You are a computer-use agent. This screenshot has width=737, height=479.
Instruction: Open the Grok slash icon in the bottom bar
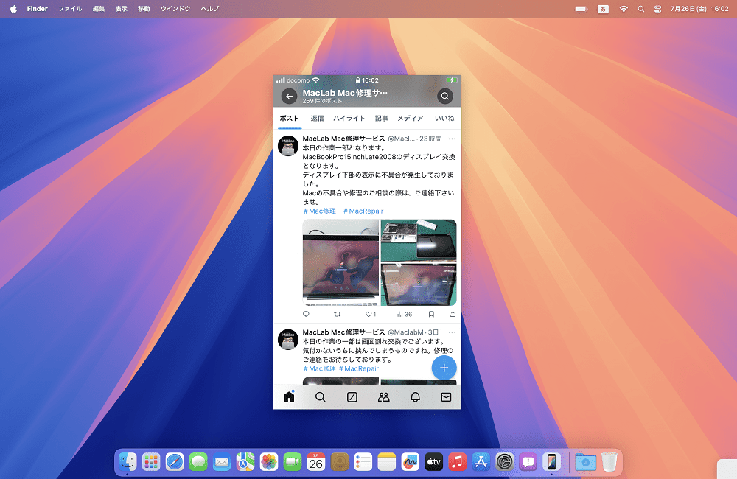click(352, 396)
